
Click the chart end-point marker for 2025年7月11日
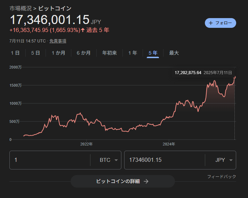click(x=235, y=77)
